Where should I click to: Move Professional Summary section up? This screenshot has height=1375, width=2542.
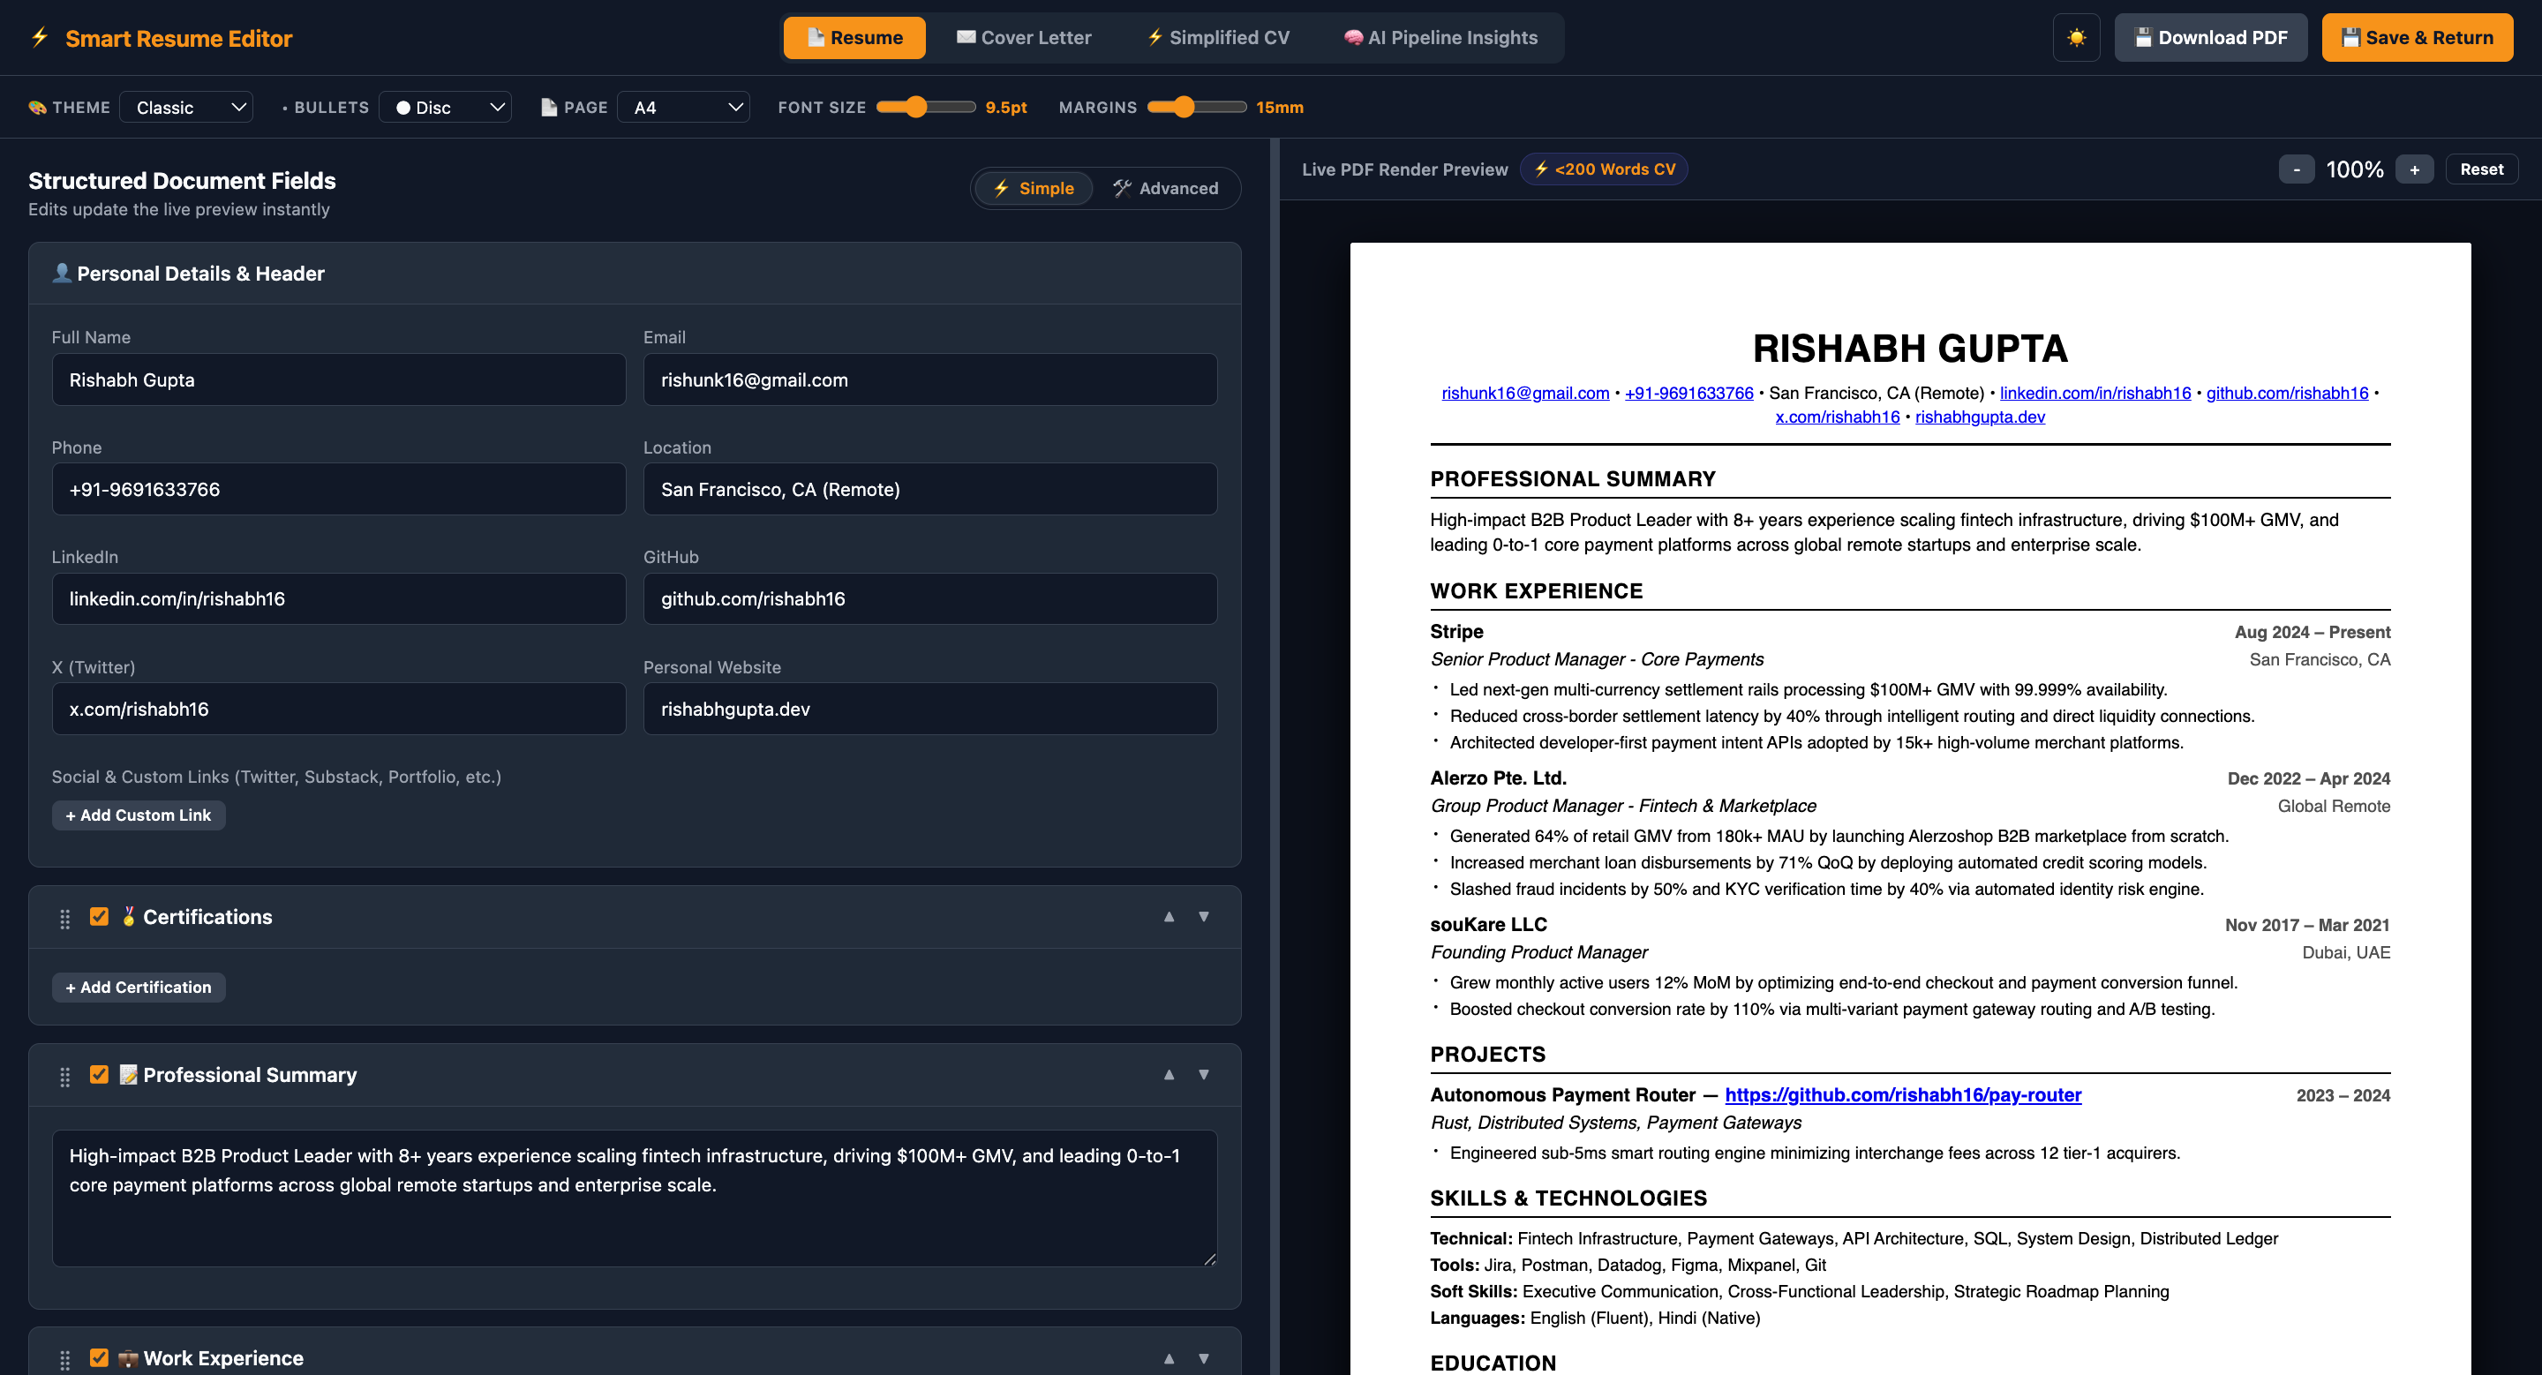pos(1169,1074)
